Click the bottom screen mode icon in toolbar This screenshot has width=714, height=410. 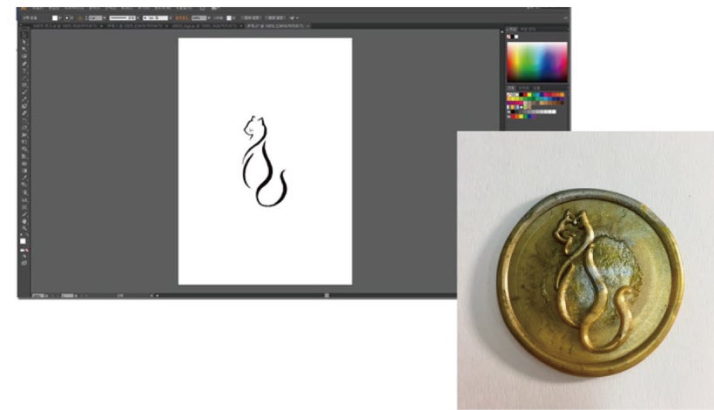(x=24, y=262)
